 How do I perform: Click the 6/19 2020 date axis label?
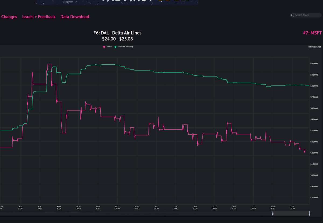coord(98,207)
